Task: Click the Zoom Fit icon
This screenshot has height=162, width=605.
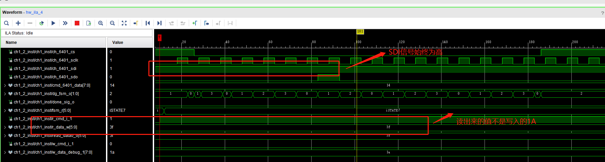Action: (124, 23)
